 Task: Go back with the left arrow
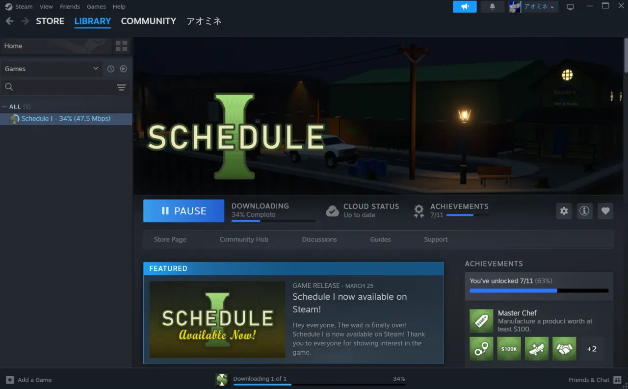[9, 21]
